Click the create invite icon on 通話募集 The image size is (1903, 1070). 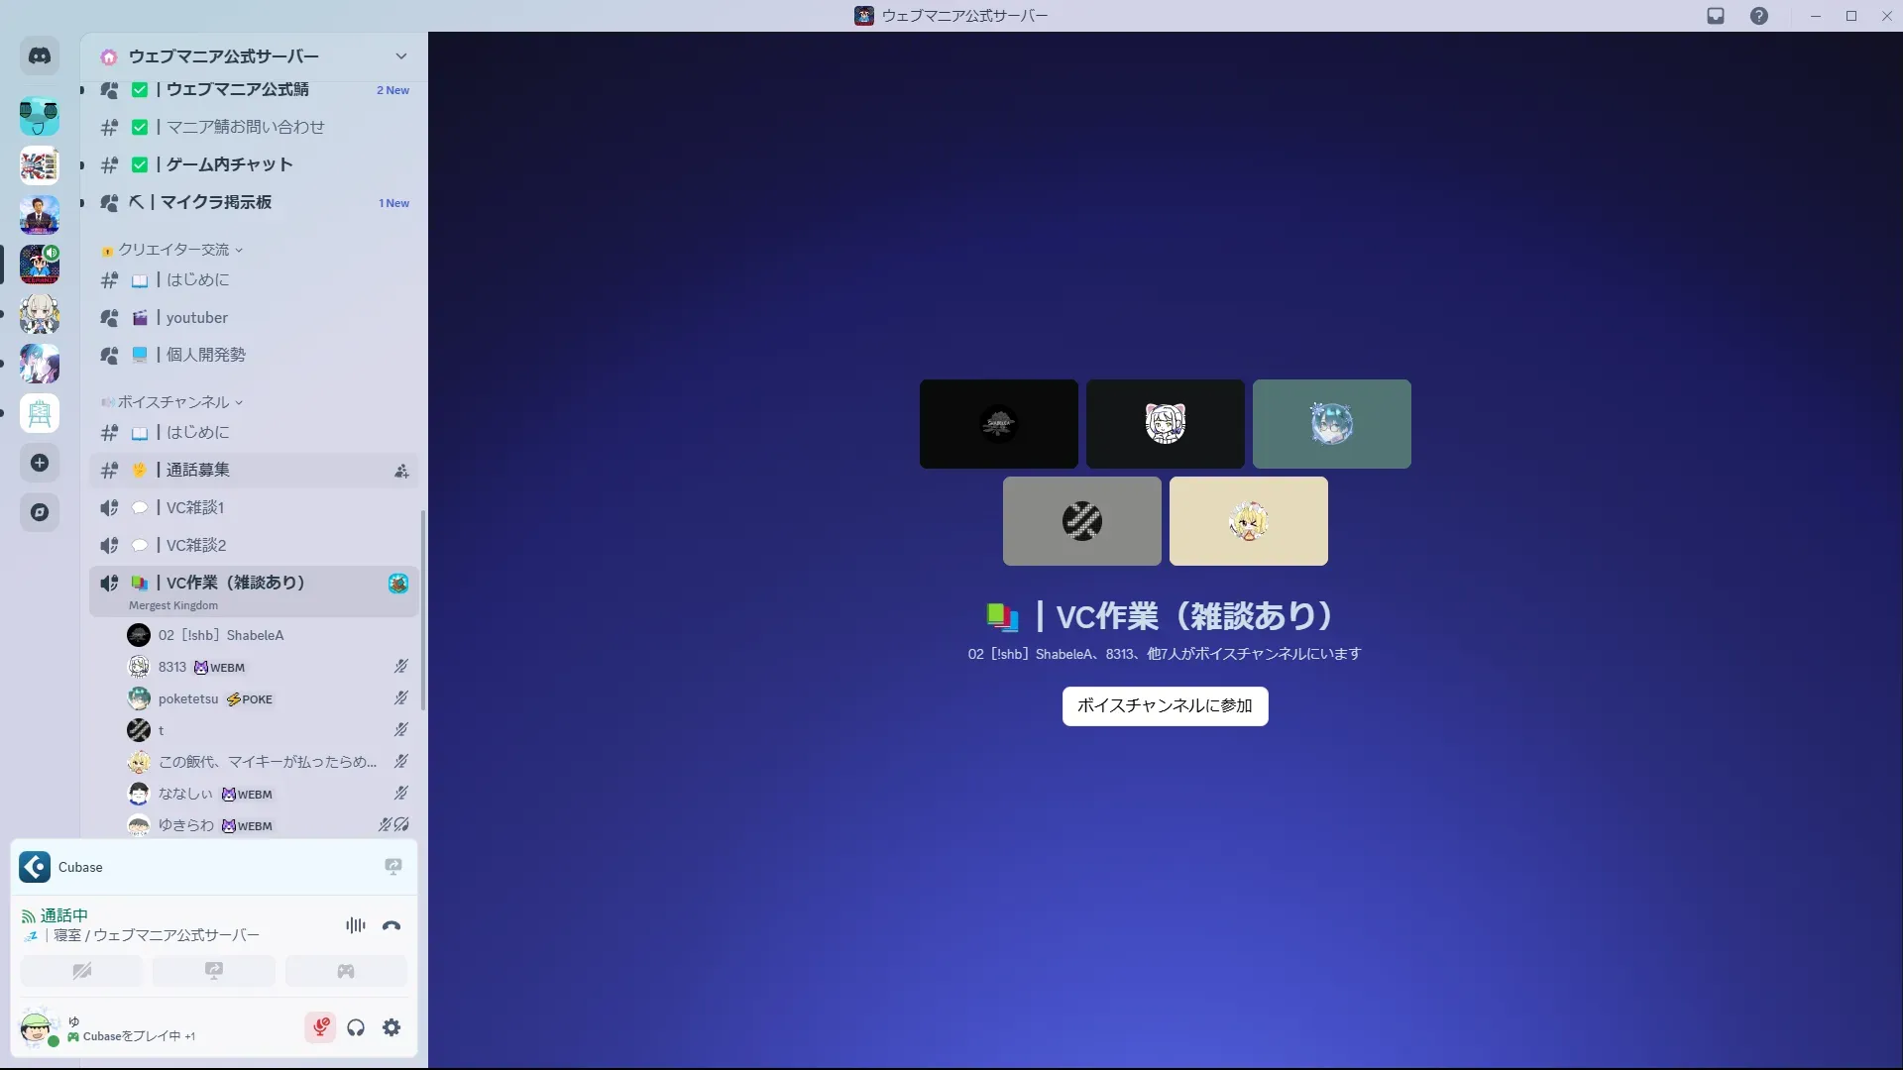pos(401,472)
